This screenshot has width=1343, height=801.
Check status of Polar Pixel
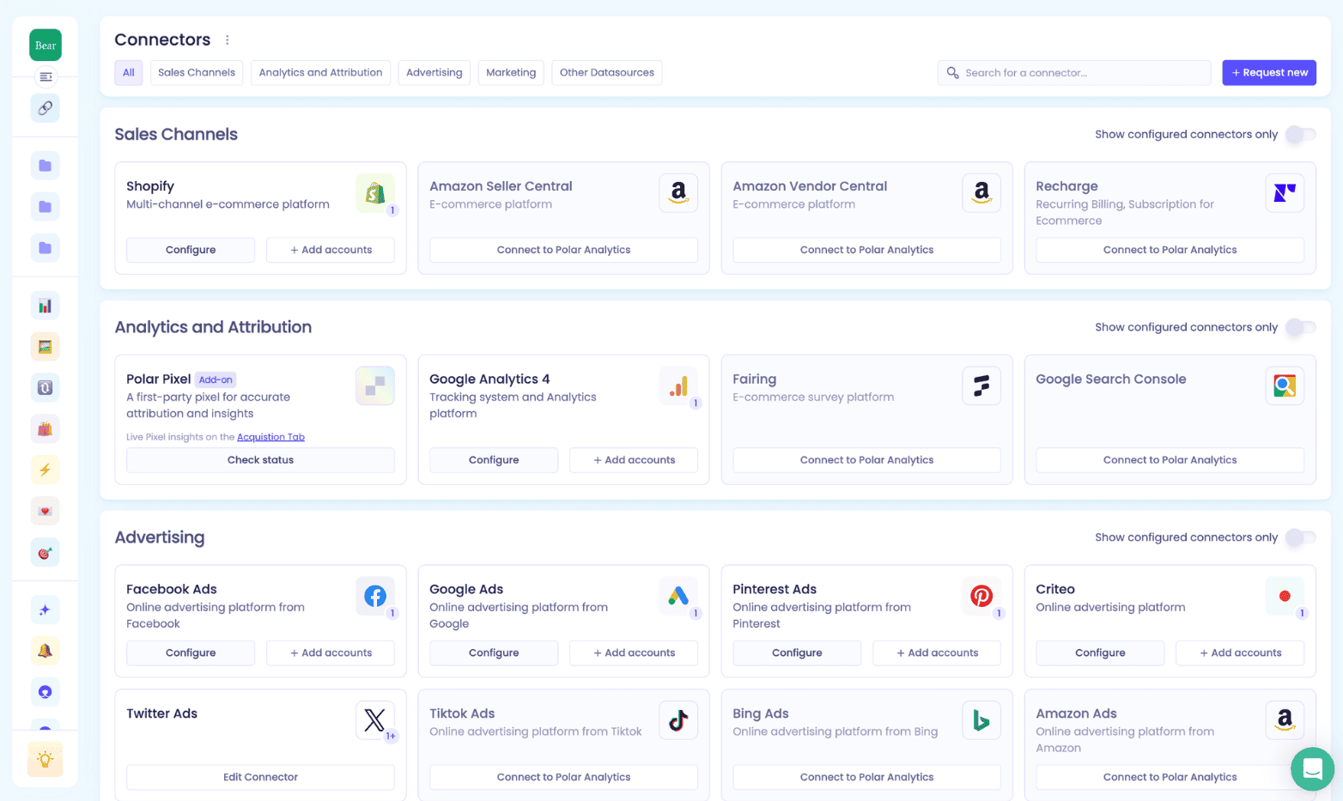(x=260, y=460)
